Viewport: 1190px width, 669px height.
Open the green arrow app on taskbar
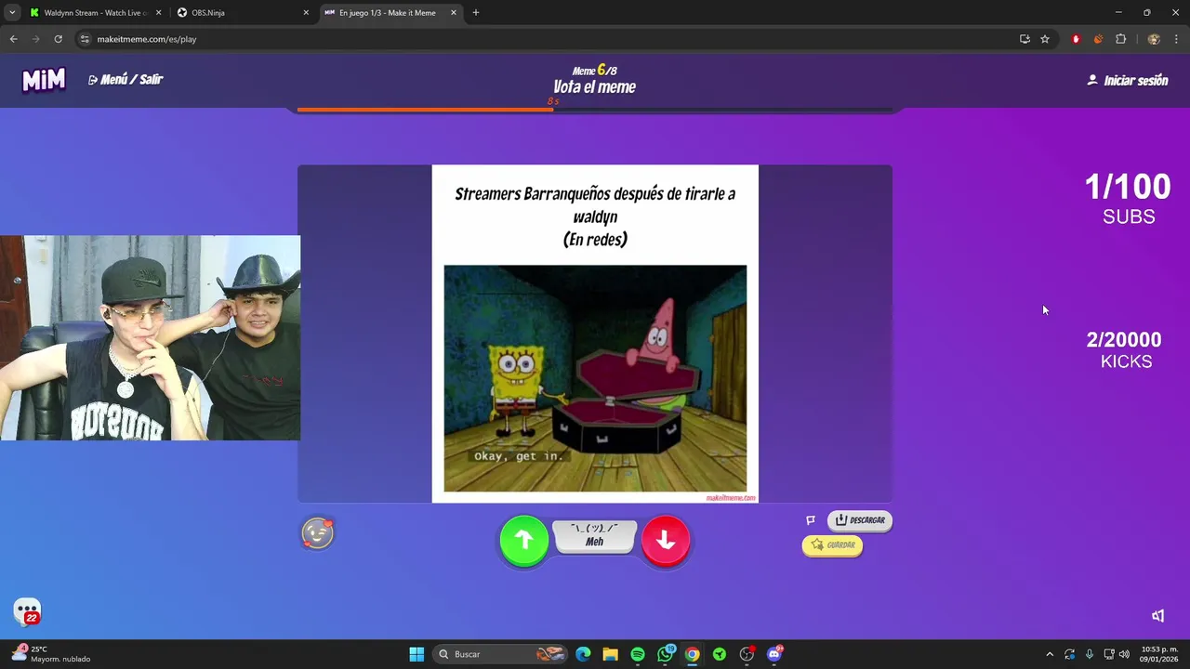pyautogui.click(x=720, y=654)
